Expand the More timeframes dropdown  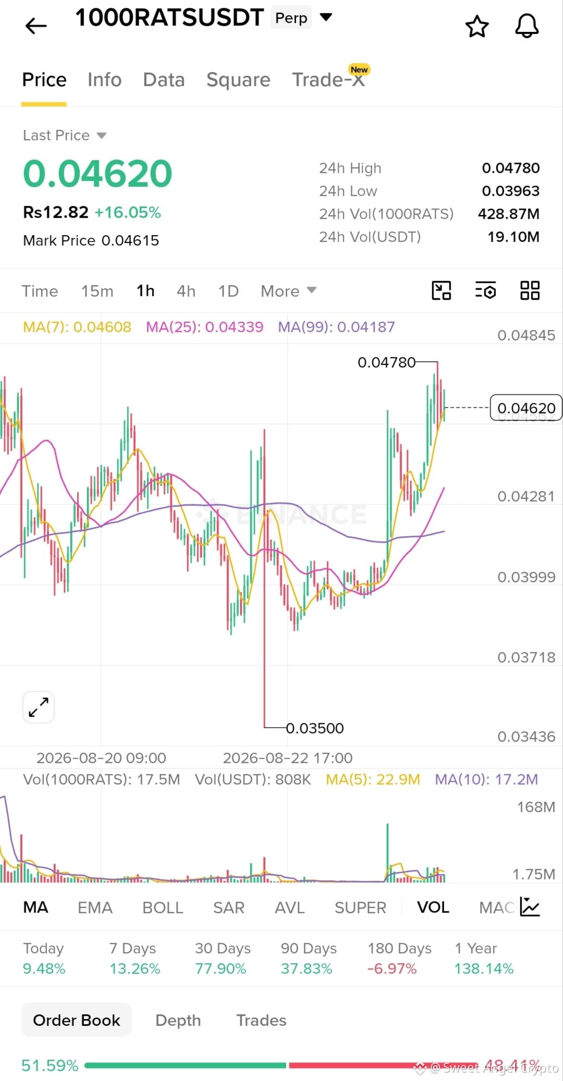coord(288,291)
